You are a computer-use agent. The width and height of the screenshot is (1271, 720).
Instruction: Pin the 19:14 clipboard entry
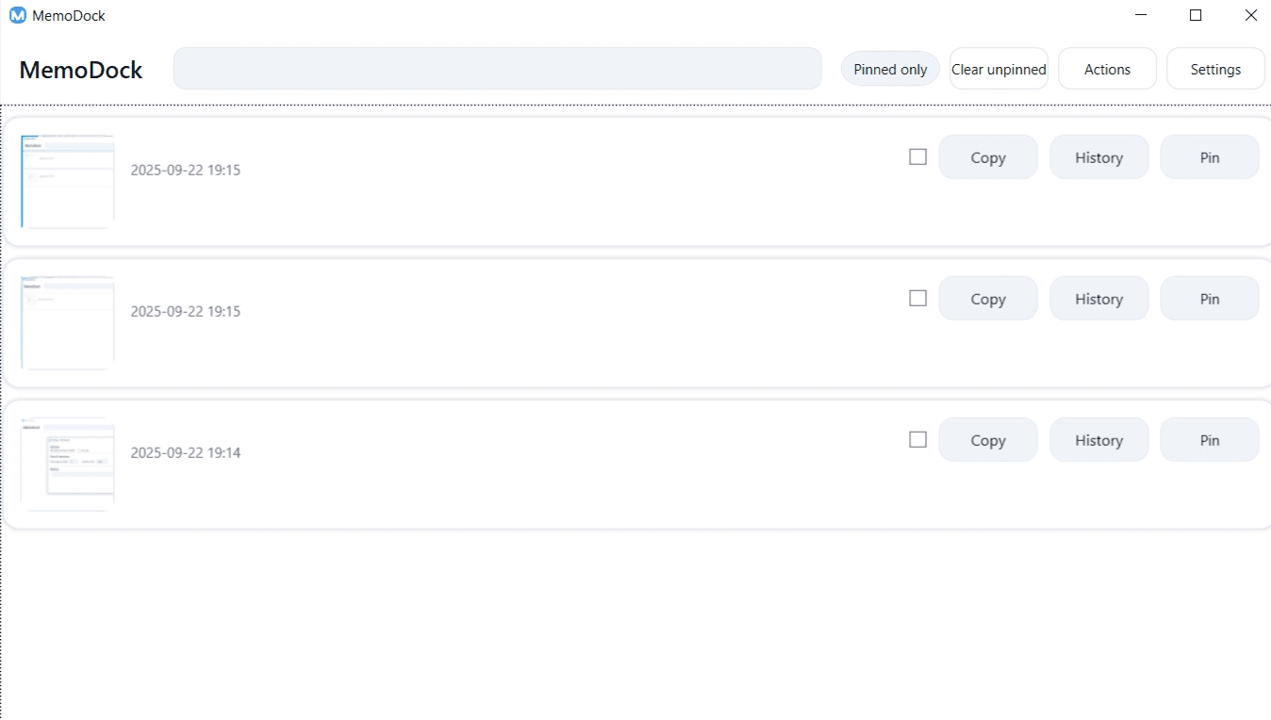(x=1209, y=440)
